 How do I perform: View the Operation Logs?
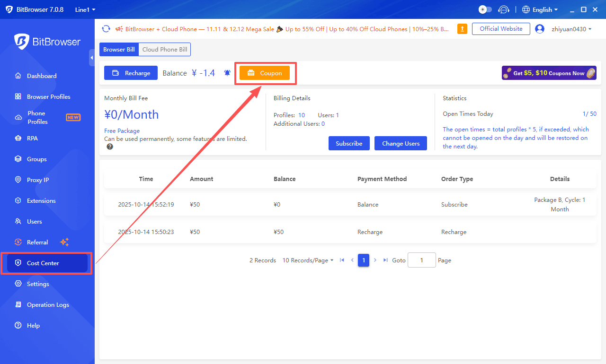click(x=47, y=304)
